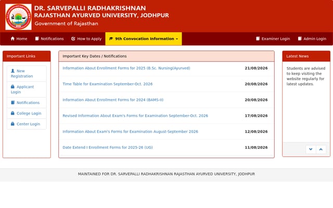Click the Center Login lock icon
This screenshot has width=333, height=208.
coord(12,124)
